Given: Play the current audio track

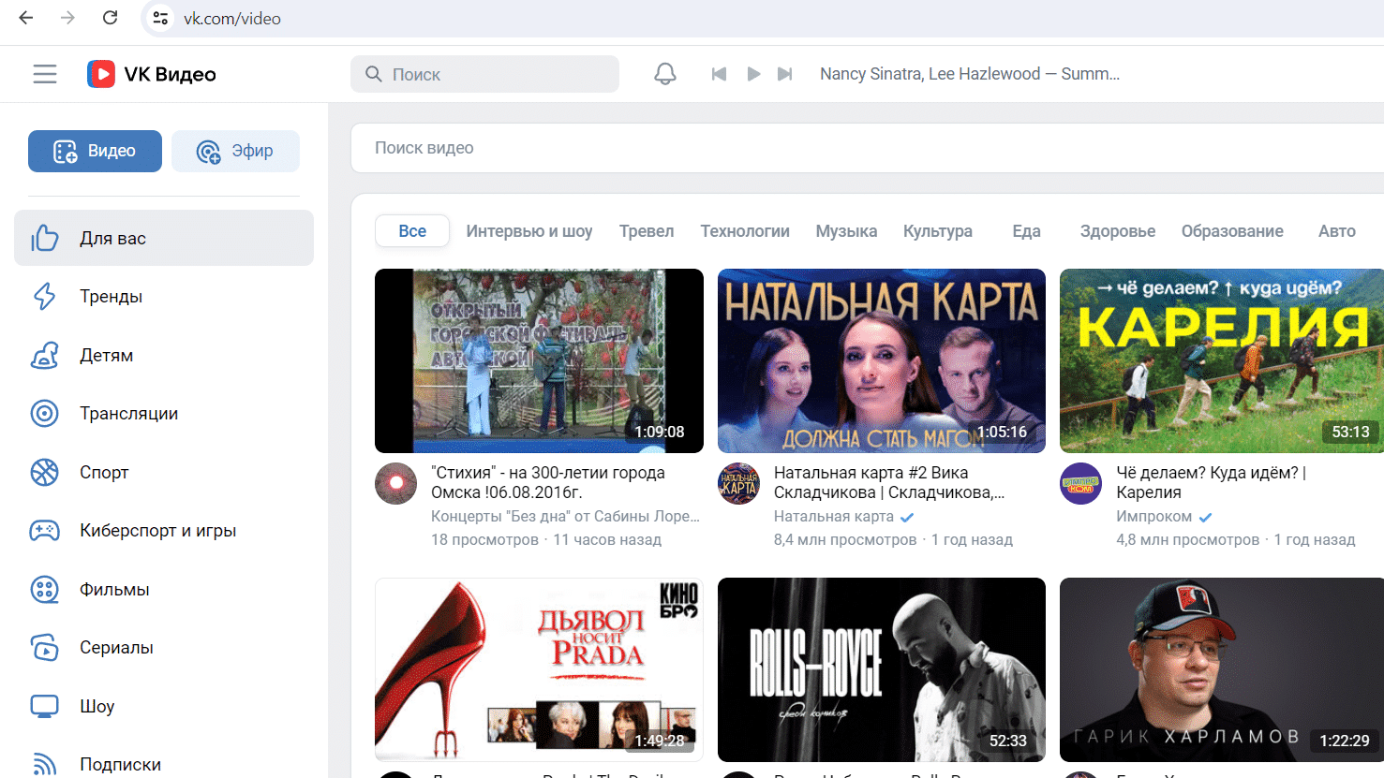Looking at the screenshot, I should (753, 74).
